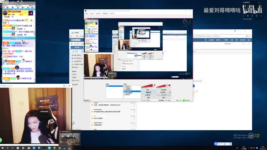Open the browser three-dot menu
Viewport: 267px width, 150px height.
[250, 36]
